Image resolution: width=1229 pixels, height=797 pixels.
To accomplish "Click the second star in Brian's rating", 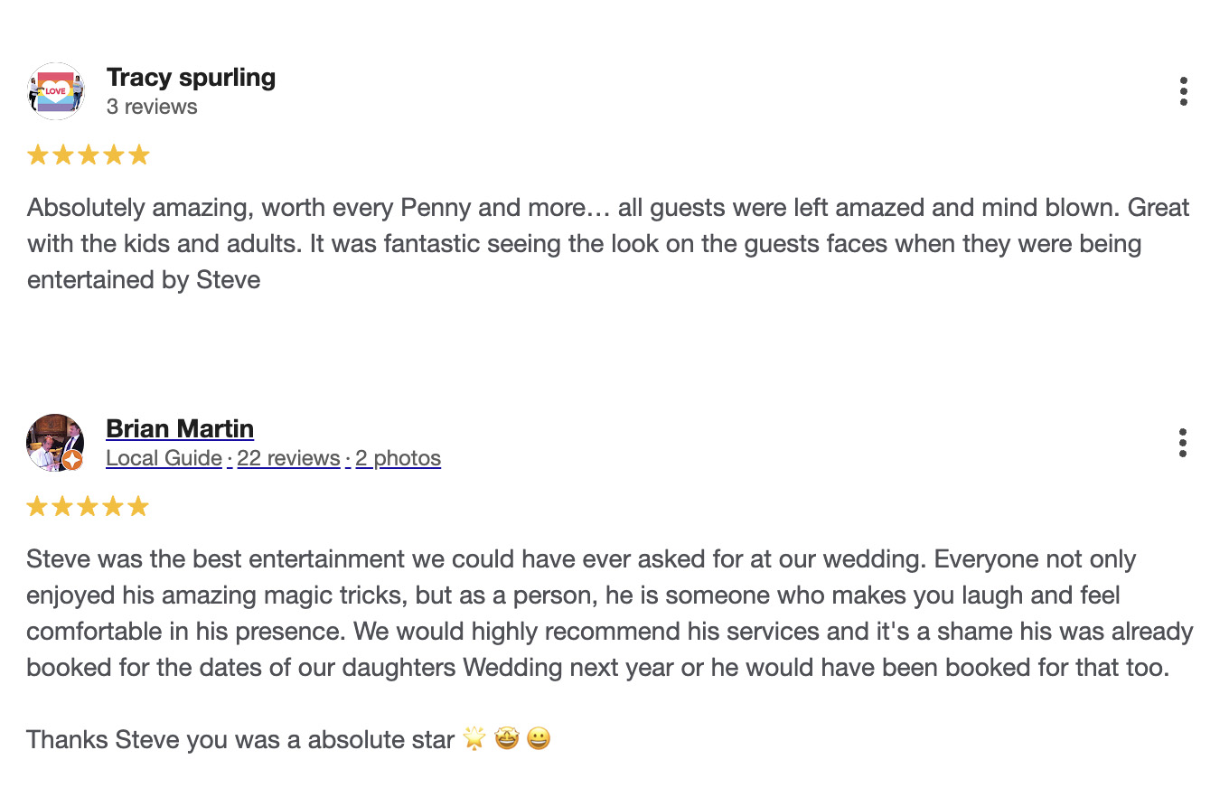I will pyautogui.click(x=62, y=505).
